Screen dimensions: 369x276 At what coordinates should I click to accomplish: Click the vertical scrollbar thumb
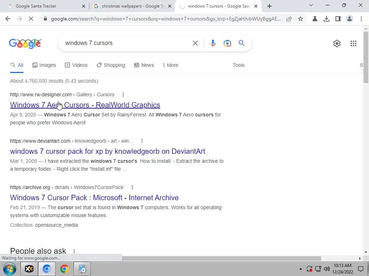click(x=366, y=57)
